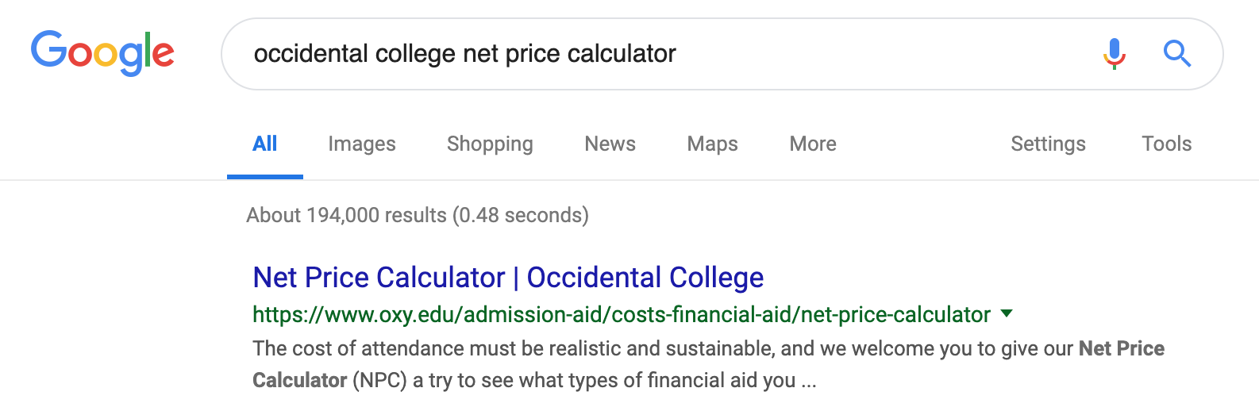The height and width of the screenshot is (411, 1259).
Task: Click the result snippet starting 'The cost of attendance'
Action: pyautogui.click(x=708, y=364)
